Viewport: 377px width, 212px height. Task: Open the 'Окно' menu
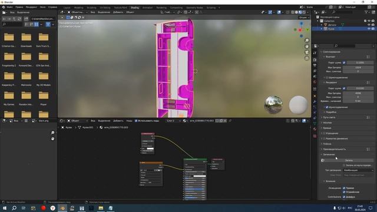pyautogui.click(x=42, y=7)
